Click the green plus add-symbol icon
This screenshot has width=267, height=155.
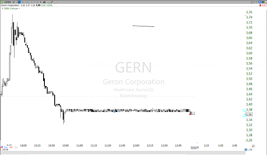(2, 2)
